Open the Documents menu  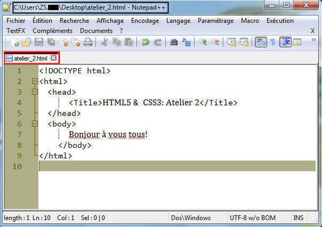coord(96,31)
